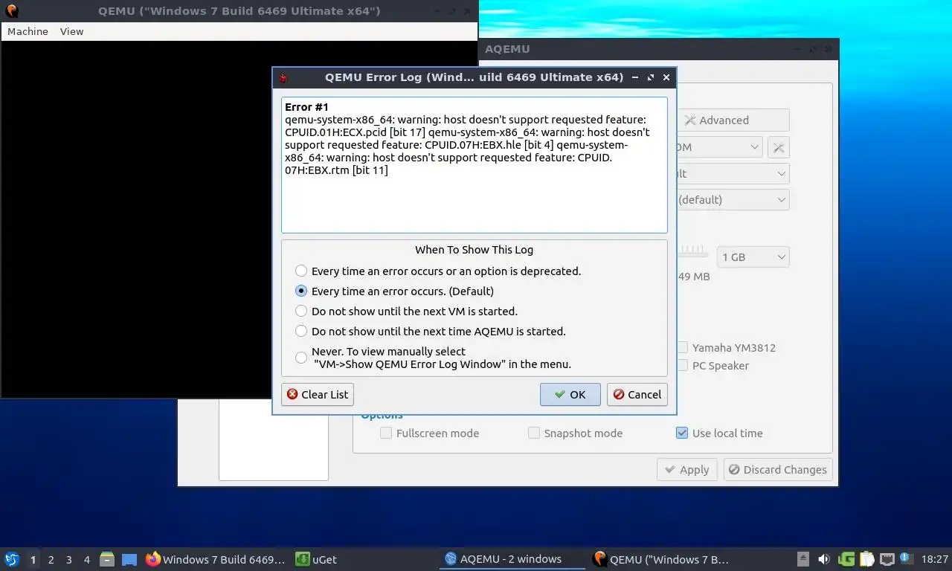Click the network connection tray icon

tap(887, 559)
